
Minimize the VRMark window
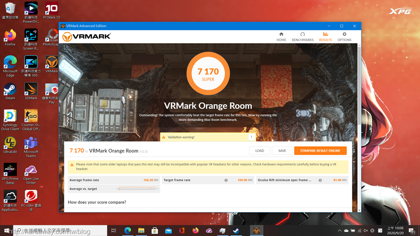coord(329,26)
